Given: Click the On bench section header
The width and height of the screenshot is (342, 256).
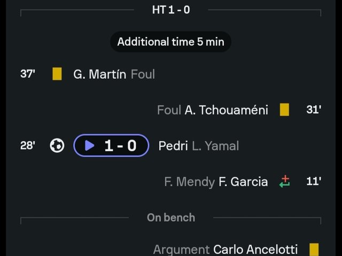Looking at the screenshot, I should coord(171,218).
